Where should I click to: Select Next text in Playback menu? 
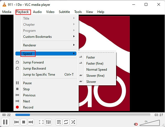coord(26,101)
